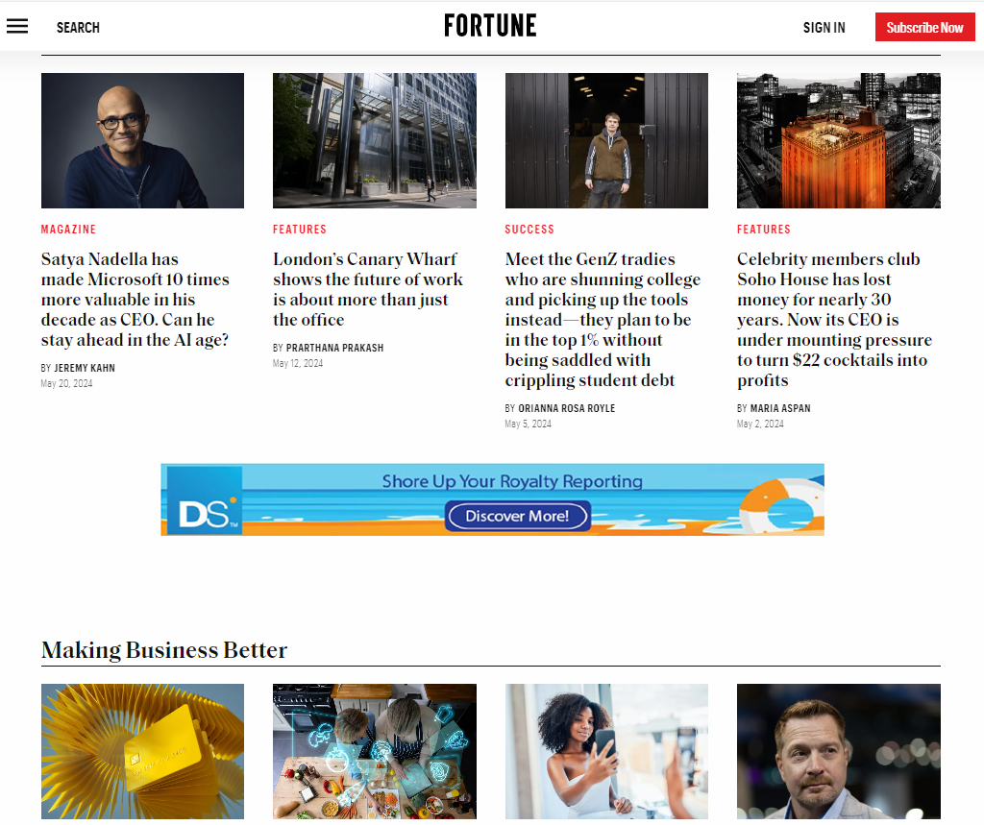Open the hamburger menu icon
The height and width of the screenshot is (825, 984).
click(x=17, y=27)
